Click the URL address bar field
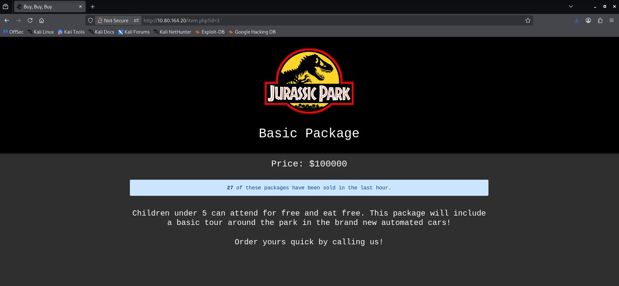619x286 pixels. coord(323,20)
